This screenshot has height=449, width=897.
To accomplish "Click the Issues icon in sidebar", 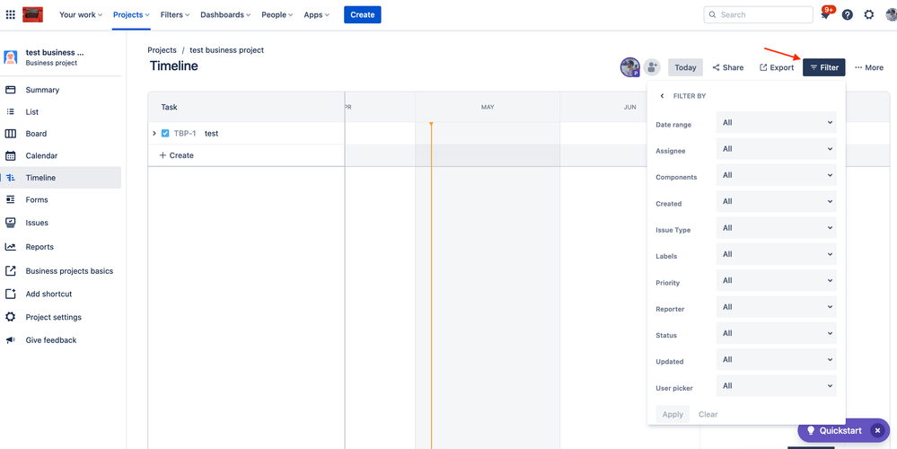I will [10, 223].
